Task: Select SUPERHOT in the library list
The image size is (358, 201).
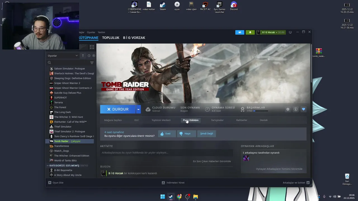Action: point(60,97)
